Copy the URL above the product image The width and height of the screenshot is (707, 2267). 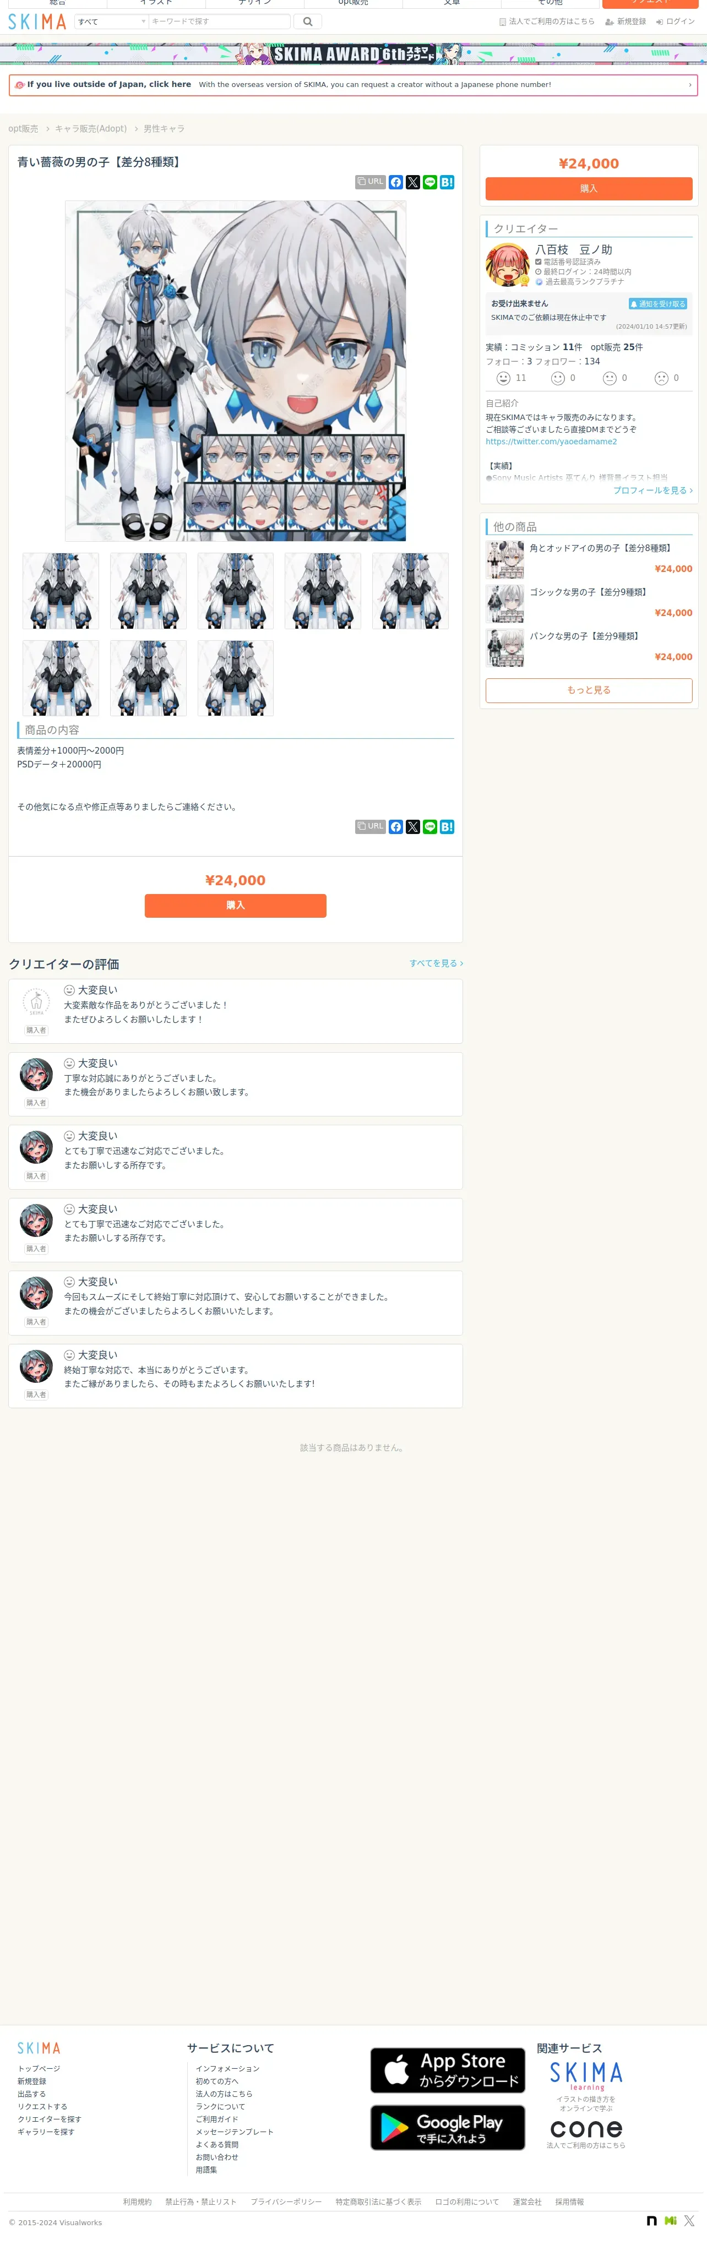point(371,182)
